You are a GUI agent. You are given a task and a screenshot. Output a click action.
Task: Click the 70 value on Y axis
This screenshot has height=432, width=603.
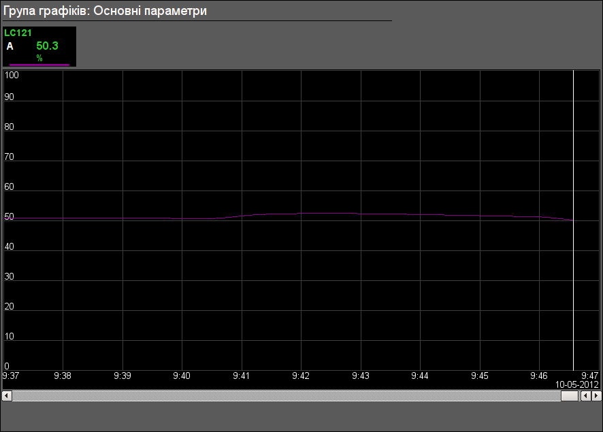click(10, 156)
